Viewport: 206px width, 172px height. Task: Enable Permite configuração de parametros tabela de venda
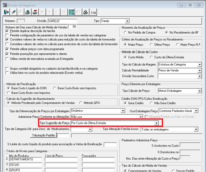(x=7, y=35)
